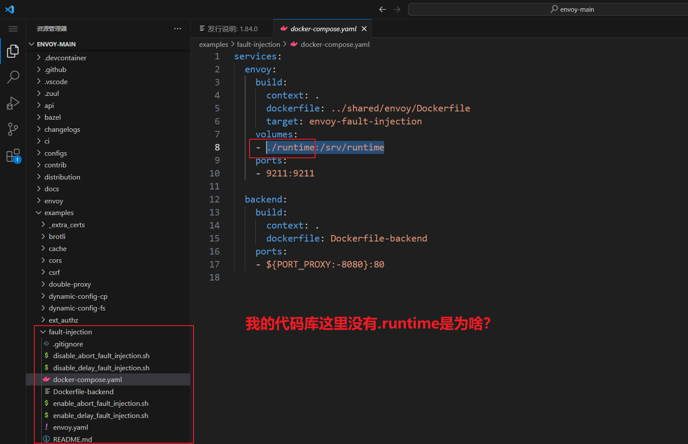Expand the configs folder
The height and width of the screenshot is (444, 688).
pyautogui.click(x=108, y=153)
